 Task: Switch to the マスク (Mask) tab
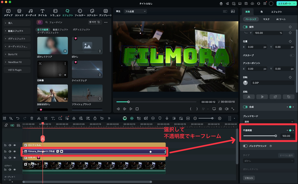click(x=266, y=19)
